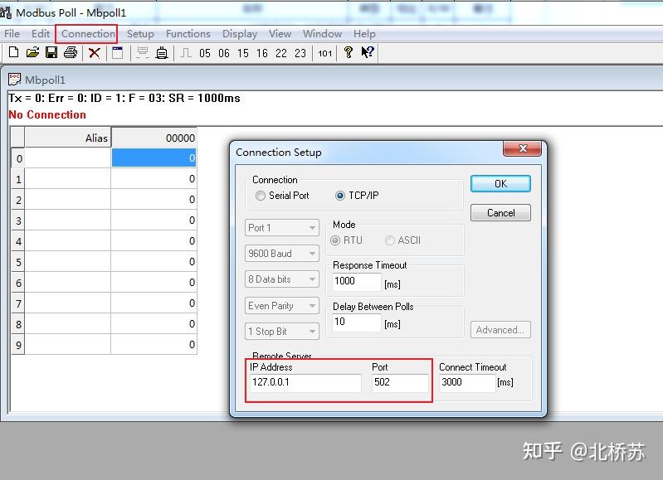The image size is (663, 480).
Task: Click the Open file folder icon
Action: click(x=32, y=53)
